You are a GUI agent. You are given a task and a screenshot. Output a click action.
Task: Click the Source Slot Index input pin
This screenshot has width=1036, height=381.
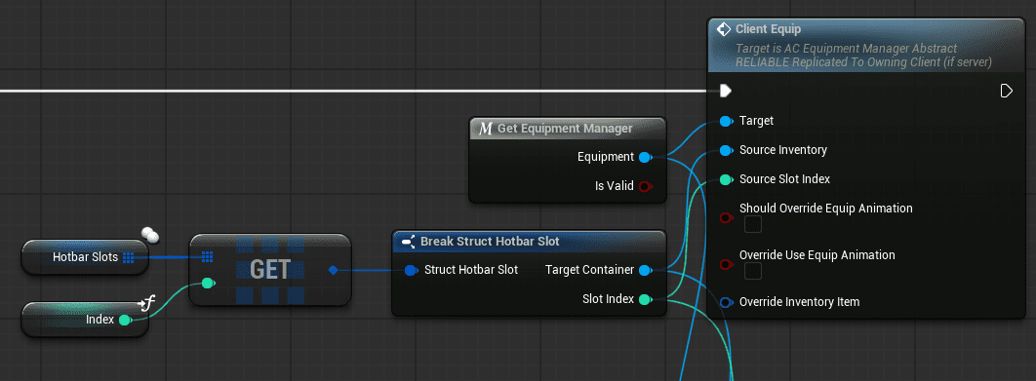point(726,179)
